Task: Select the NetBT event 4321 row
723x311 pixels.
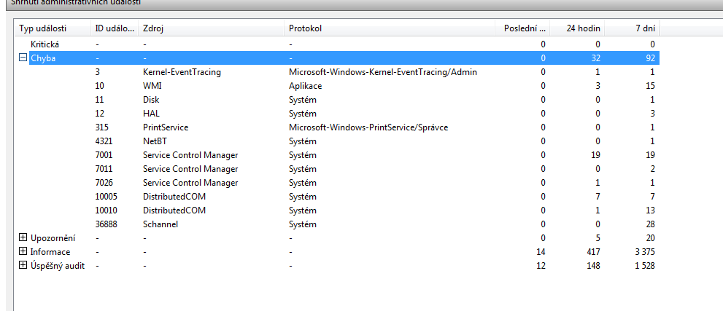Action: point(155,141)
